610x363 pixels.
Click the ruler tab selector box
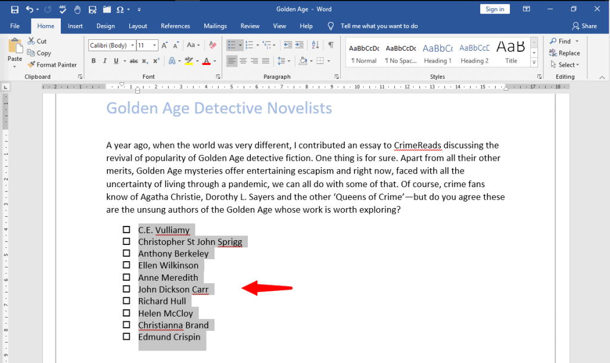click(x=5, y=88)
